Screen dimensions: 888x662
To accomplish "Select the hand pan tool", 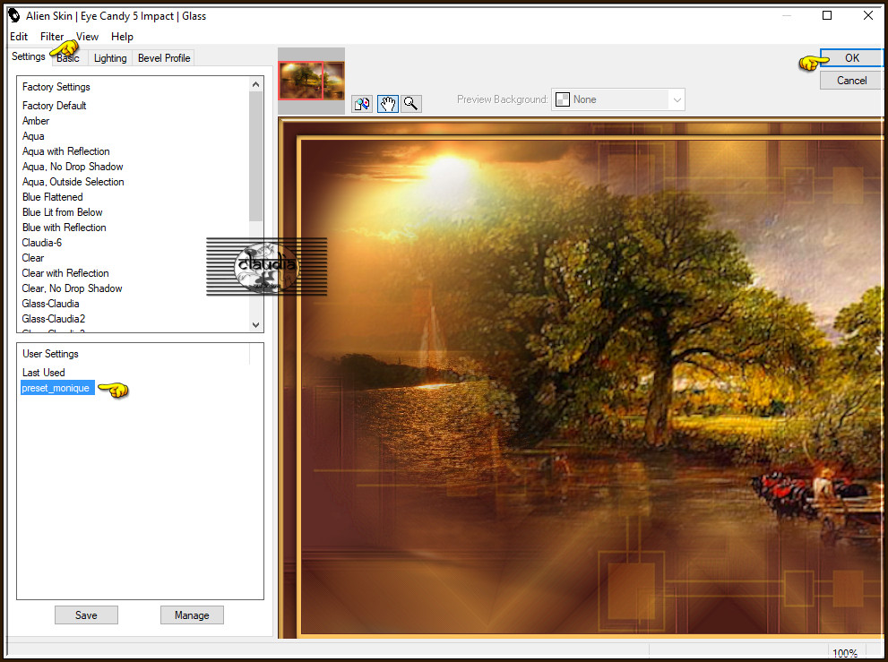I will [x=387, y=104].
